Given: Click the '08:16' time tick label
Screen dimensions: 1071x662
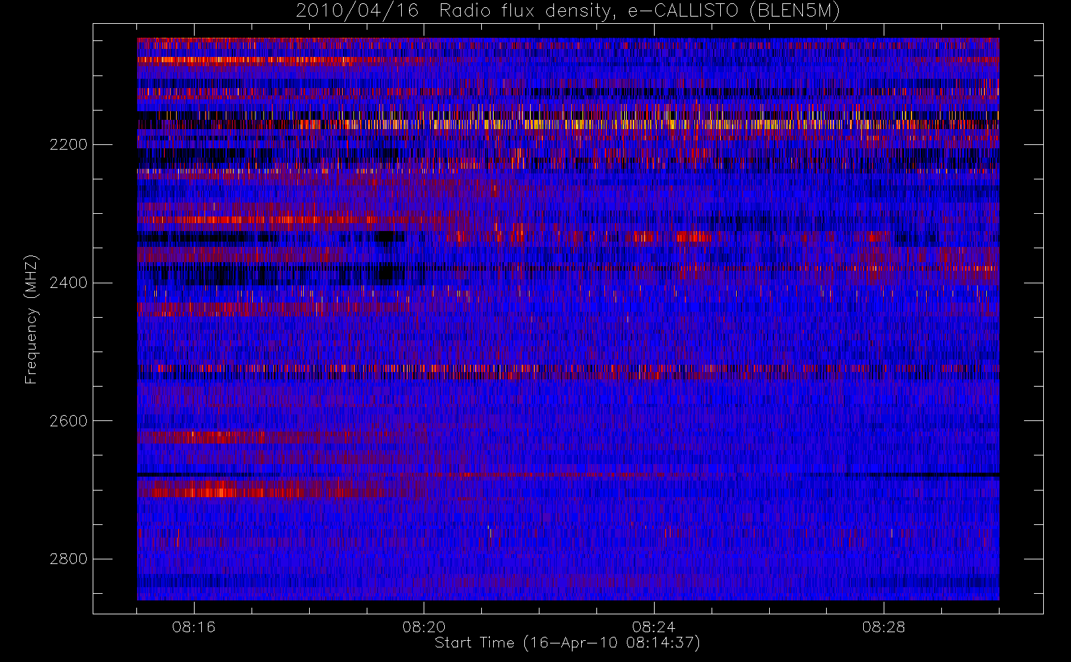Looking at the screenshot, I should coord(194,627).
